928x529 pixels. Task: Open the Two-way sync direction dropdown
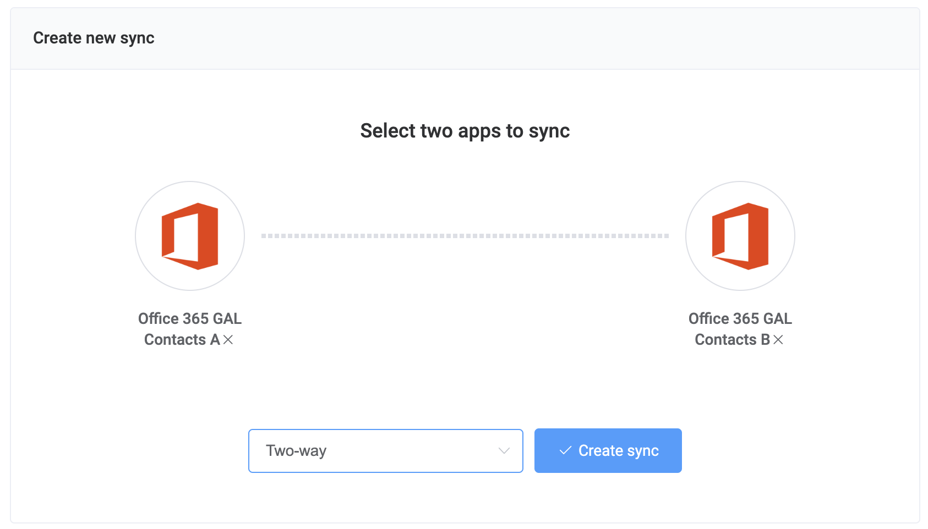pos(385,450)
